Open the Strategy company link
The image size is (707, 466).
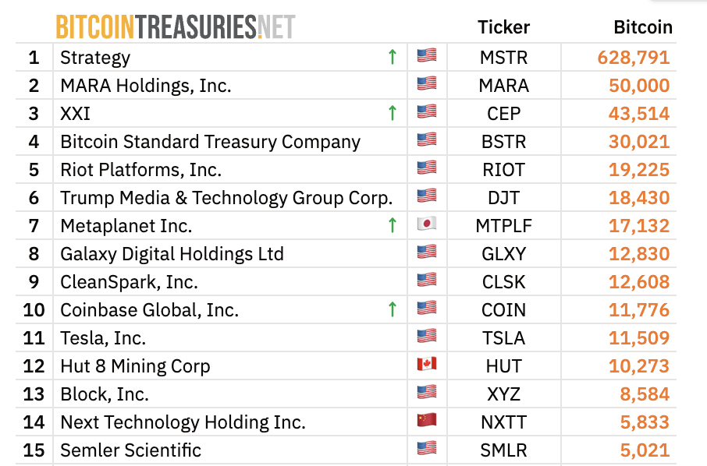click(95, 58)
